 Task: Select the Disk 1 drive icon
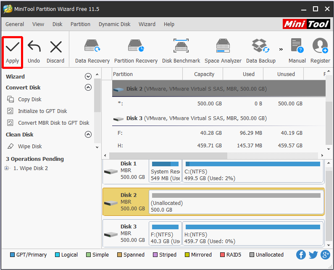click(x=111, y=171)
